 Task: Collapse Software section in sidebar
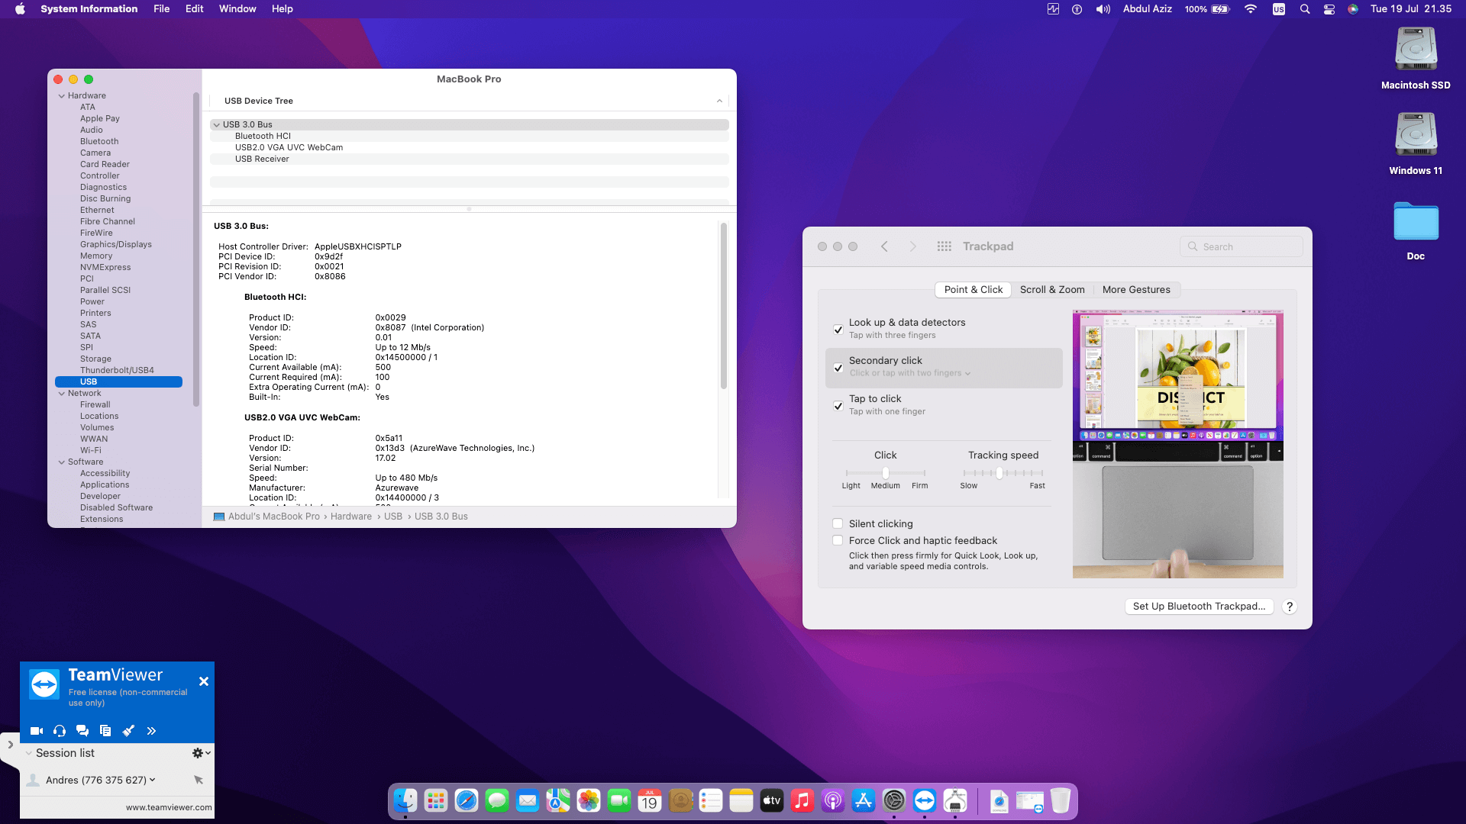coord(62,462)
